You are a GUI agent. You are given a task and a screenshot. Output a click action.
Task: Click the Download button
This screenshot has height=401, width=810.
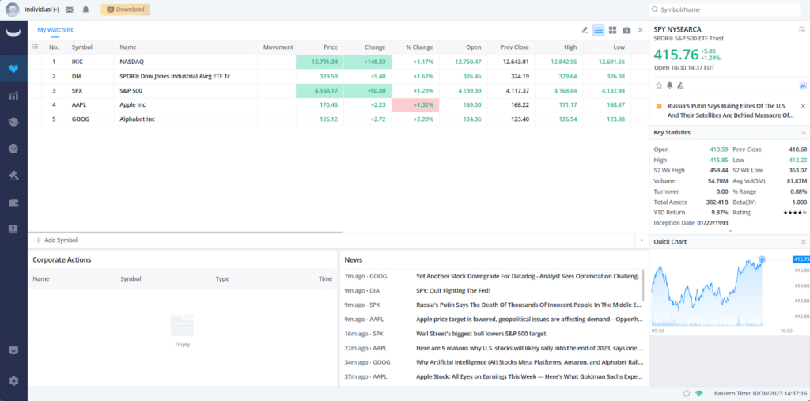coord(125,9)
